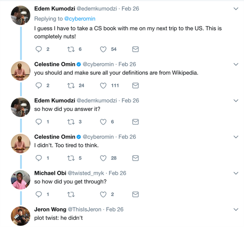Viewport: 244px width, 227px height.
Task: Open the Feb 26 timestamp on Michael's tweet
Action: [116, 173]
